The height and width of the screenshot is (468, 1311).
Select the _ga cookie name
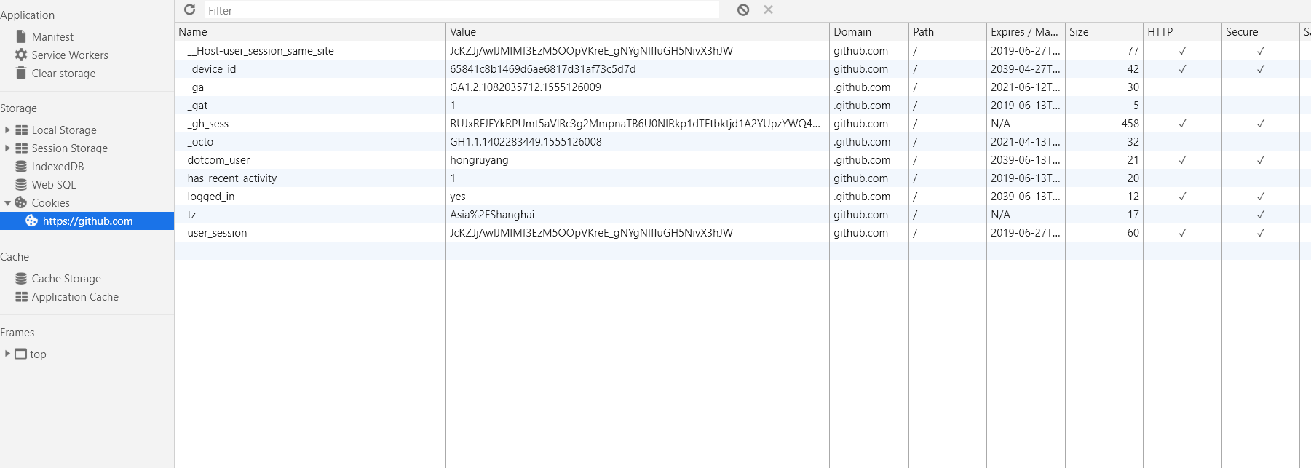[195, 87]
